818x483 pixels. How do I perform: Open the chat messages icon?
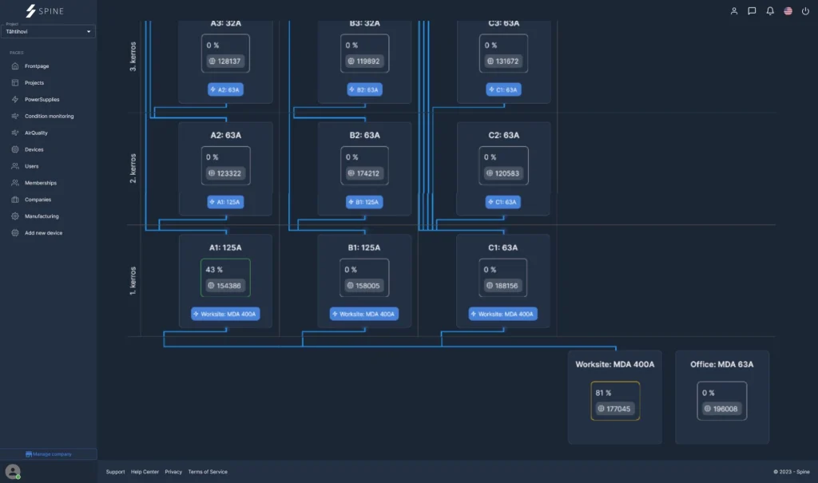pyautogui.click(x=752, y=11)
